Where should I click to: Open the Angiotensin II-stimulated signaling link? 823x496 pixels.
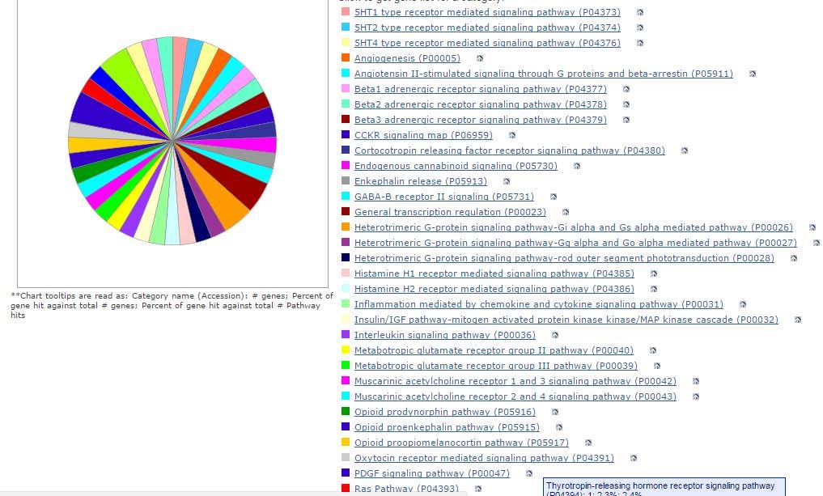544,74
